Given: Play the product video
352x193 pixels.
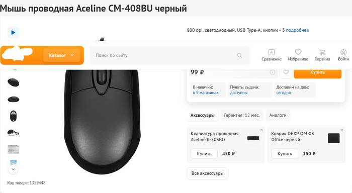Looking at the screenshot, I should click(x=13, y=33).
